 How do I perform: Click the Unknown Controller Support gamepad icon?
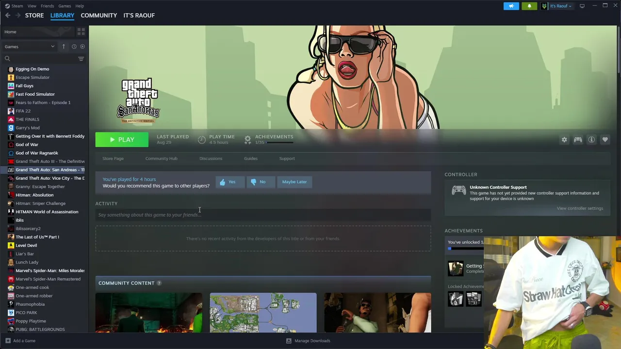[459, 190]
